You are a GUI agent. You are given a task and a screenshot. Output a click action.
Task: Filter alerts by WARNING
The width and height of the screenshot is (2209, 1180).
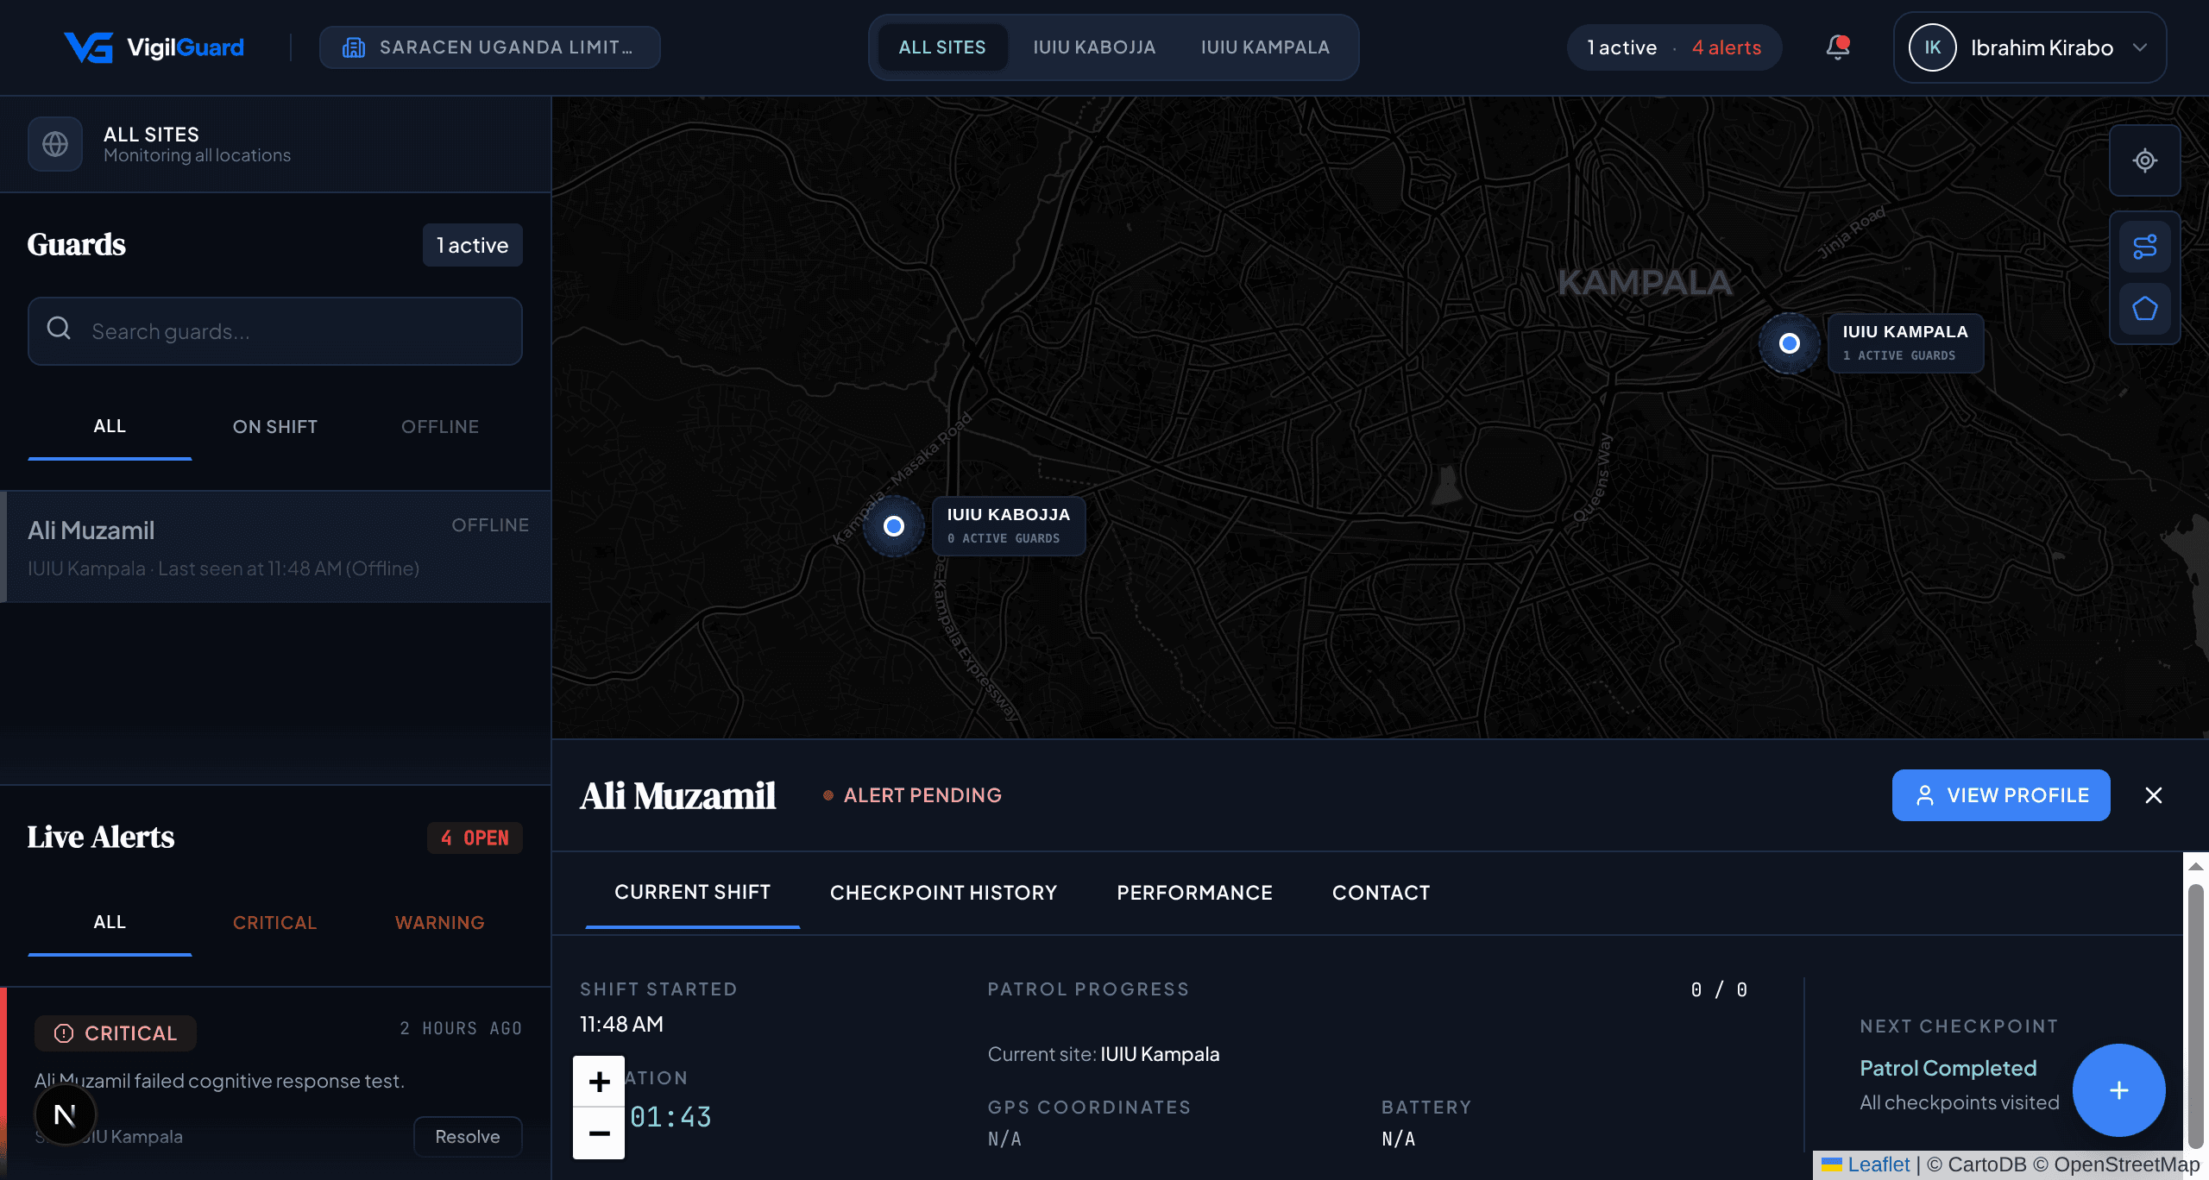[x=439, y=922]
